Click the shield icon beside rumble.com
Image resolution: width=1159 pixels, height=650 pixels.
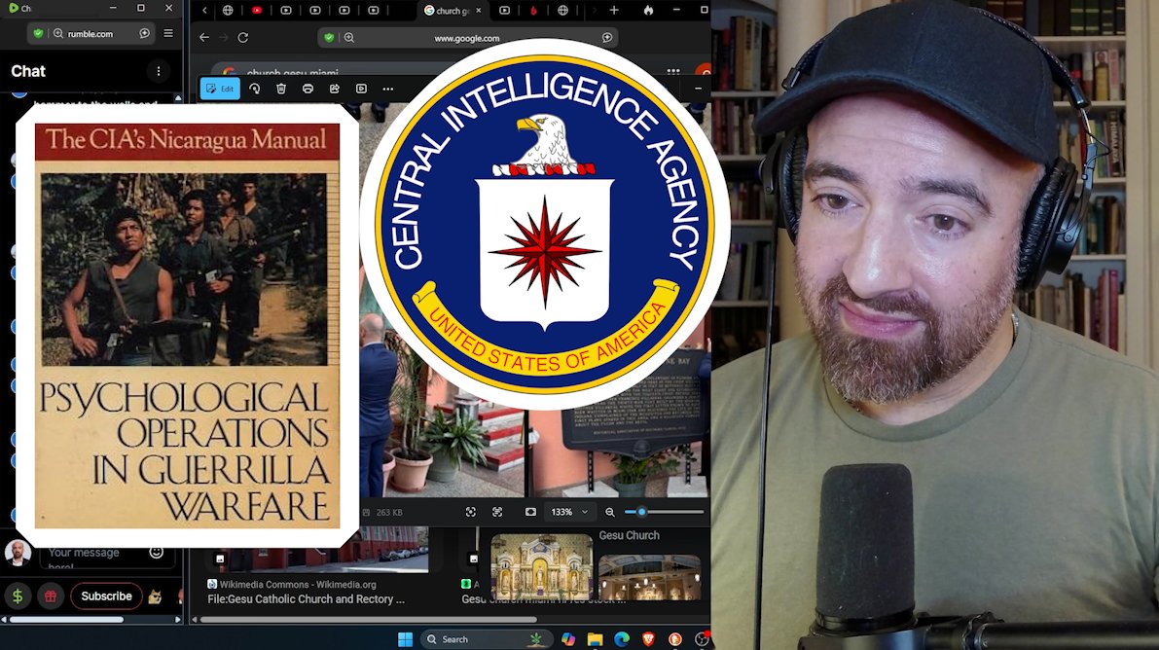38,33
